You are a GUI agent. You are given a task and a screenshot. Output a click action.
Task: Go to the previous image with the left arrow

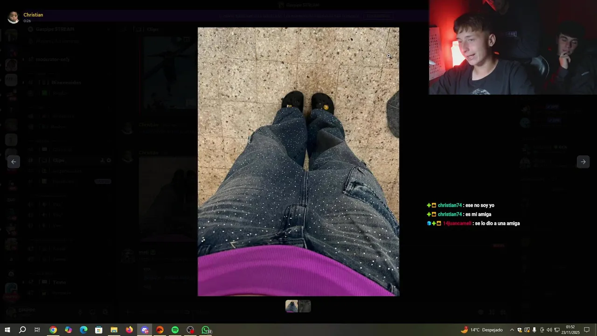pos(14,162)
